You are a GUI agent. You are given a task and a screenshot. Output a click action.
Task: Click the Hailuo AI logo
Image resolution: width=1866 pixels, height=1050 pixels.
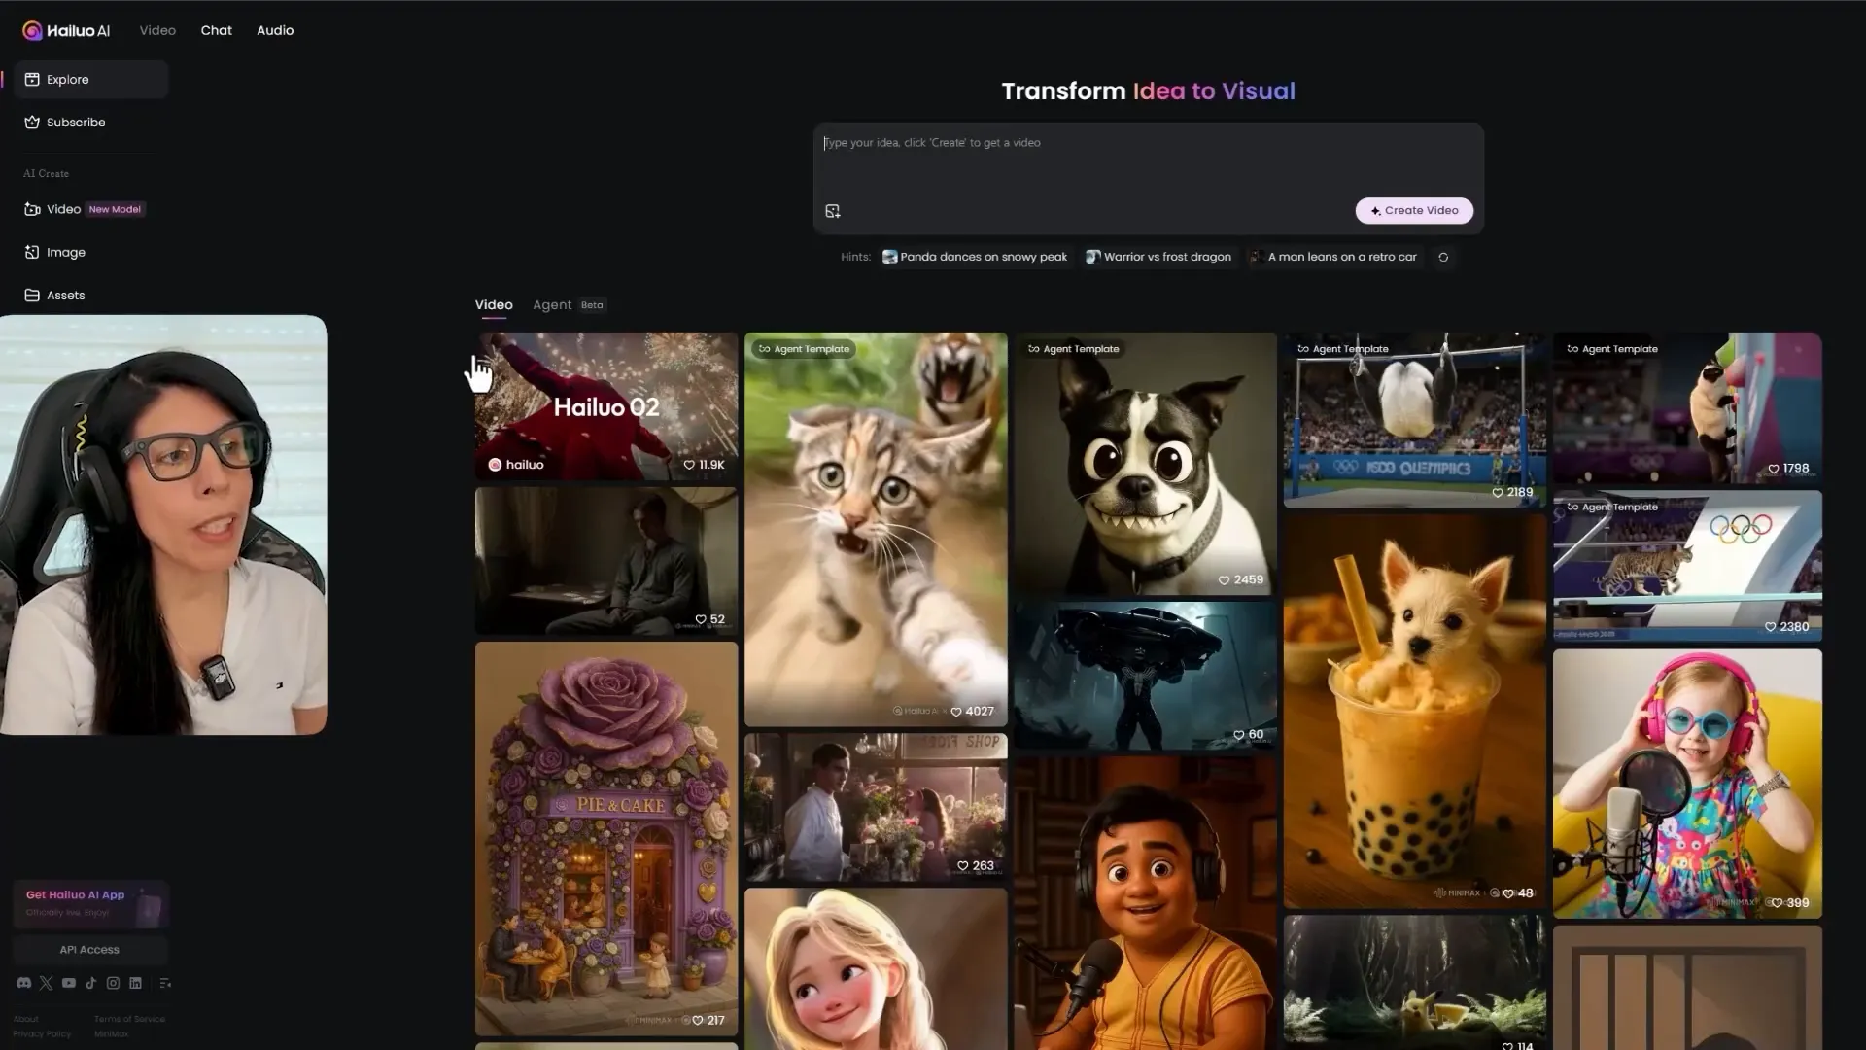point(66,30)
